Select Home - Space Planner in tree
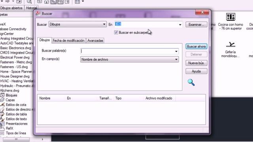The image size is (253, 142). pos(17,72)
